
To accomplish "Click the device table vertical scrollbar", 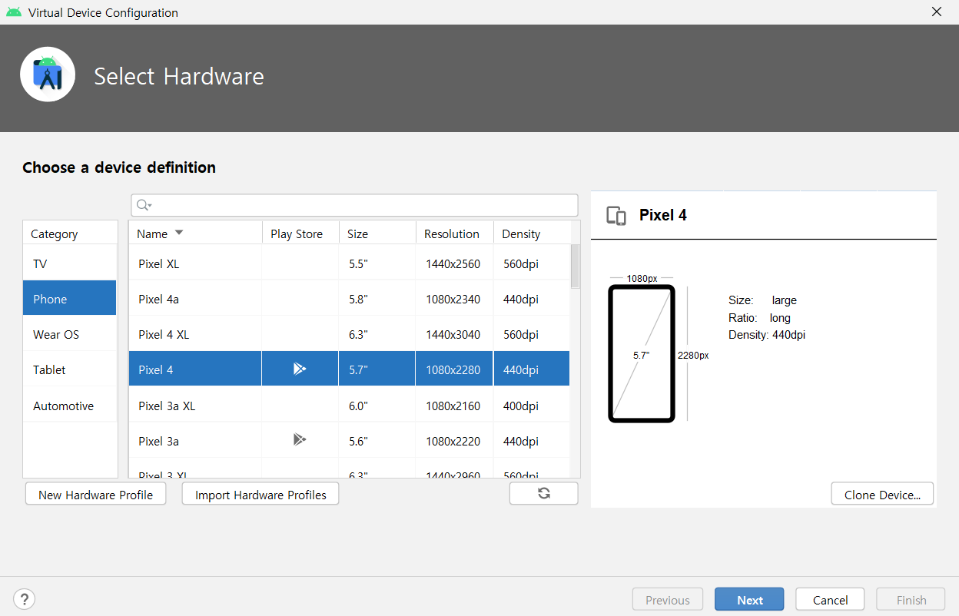I will point(575,267).
